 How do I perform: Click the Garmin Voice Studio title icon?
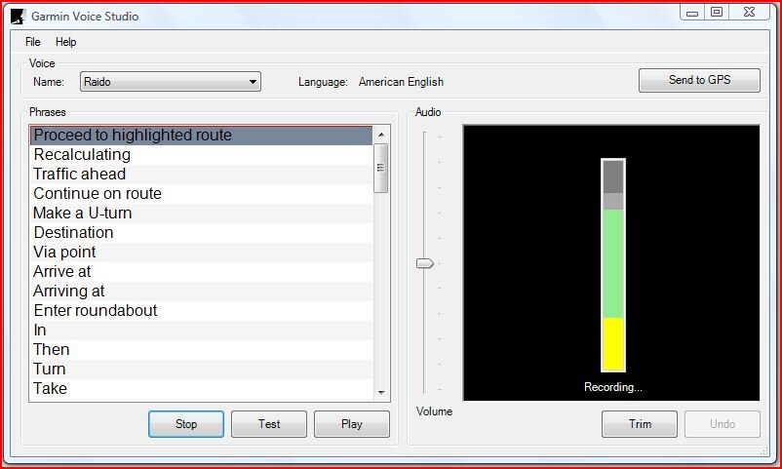point(18,17)
